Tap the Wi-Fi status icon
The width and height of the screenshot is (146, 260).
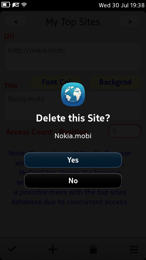pyautogui.click(x=24, y=5)
